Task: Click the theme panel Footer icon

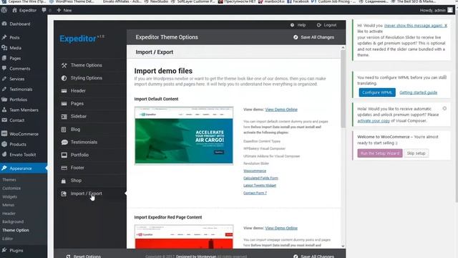Action: (64, 168)
